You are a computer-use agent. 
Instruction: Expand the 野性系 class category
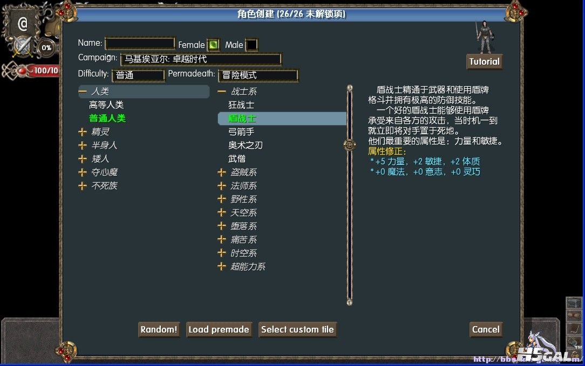pos(222,199)
